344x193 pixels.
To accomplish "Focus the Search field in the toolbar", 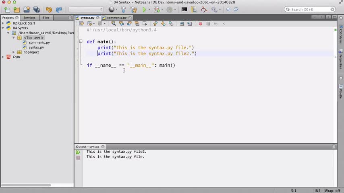I will [x=309, y=9].
